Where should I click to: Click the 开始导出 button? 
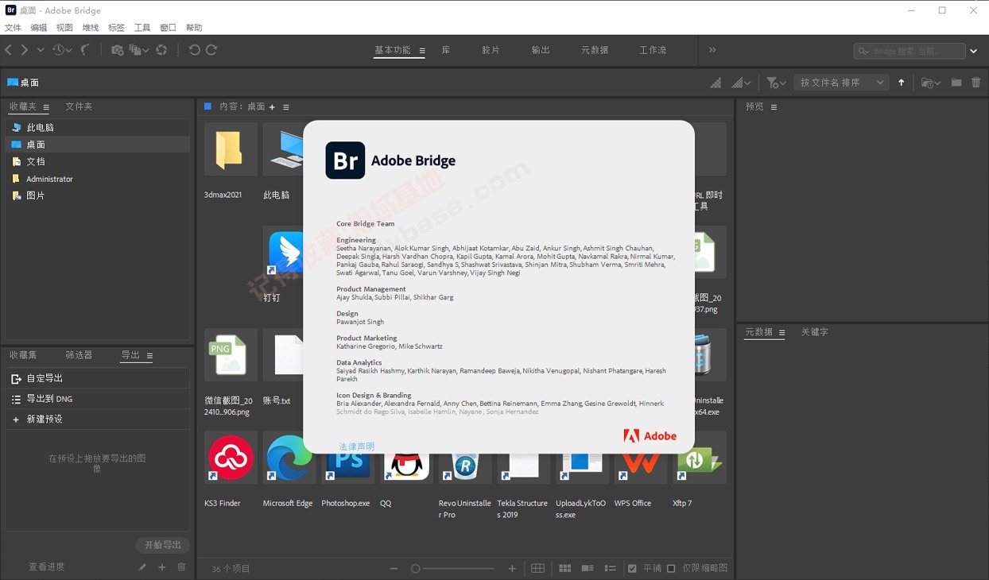click(162, 545)
